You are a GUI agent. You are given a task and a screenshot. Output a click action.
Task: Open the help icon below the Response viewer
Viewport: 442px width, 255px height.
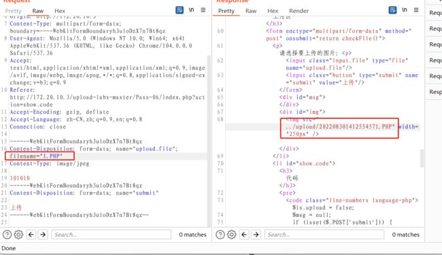click(x=220, y=235)
